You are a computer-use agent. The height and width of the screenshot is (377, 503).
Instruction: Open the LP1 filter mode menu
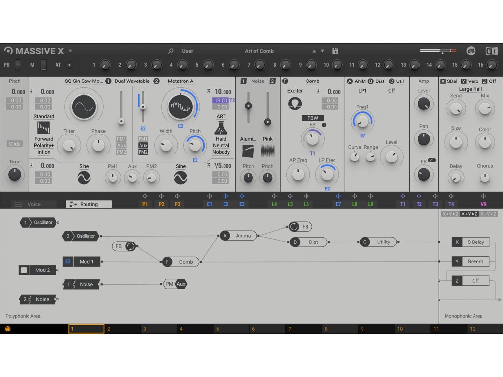pos(362,91)
